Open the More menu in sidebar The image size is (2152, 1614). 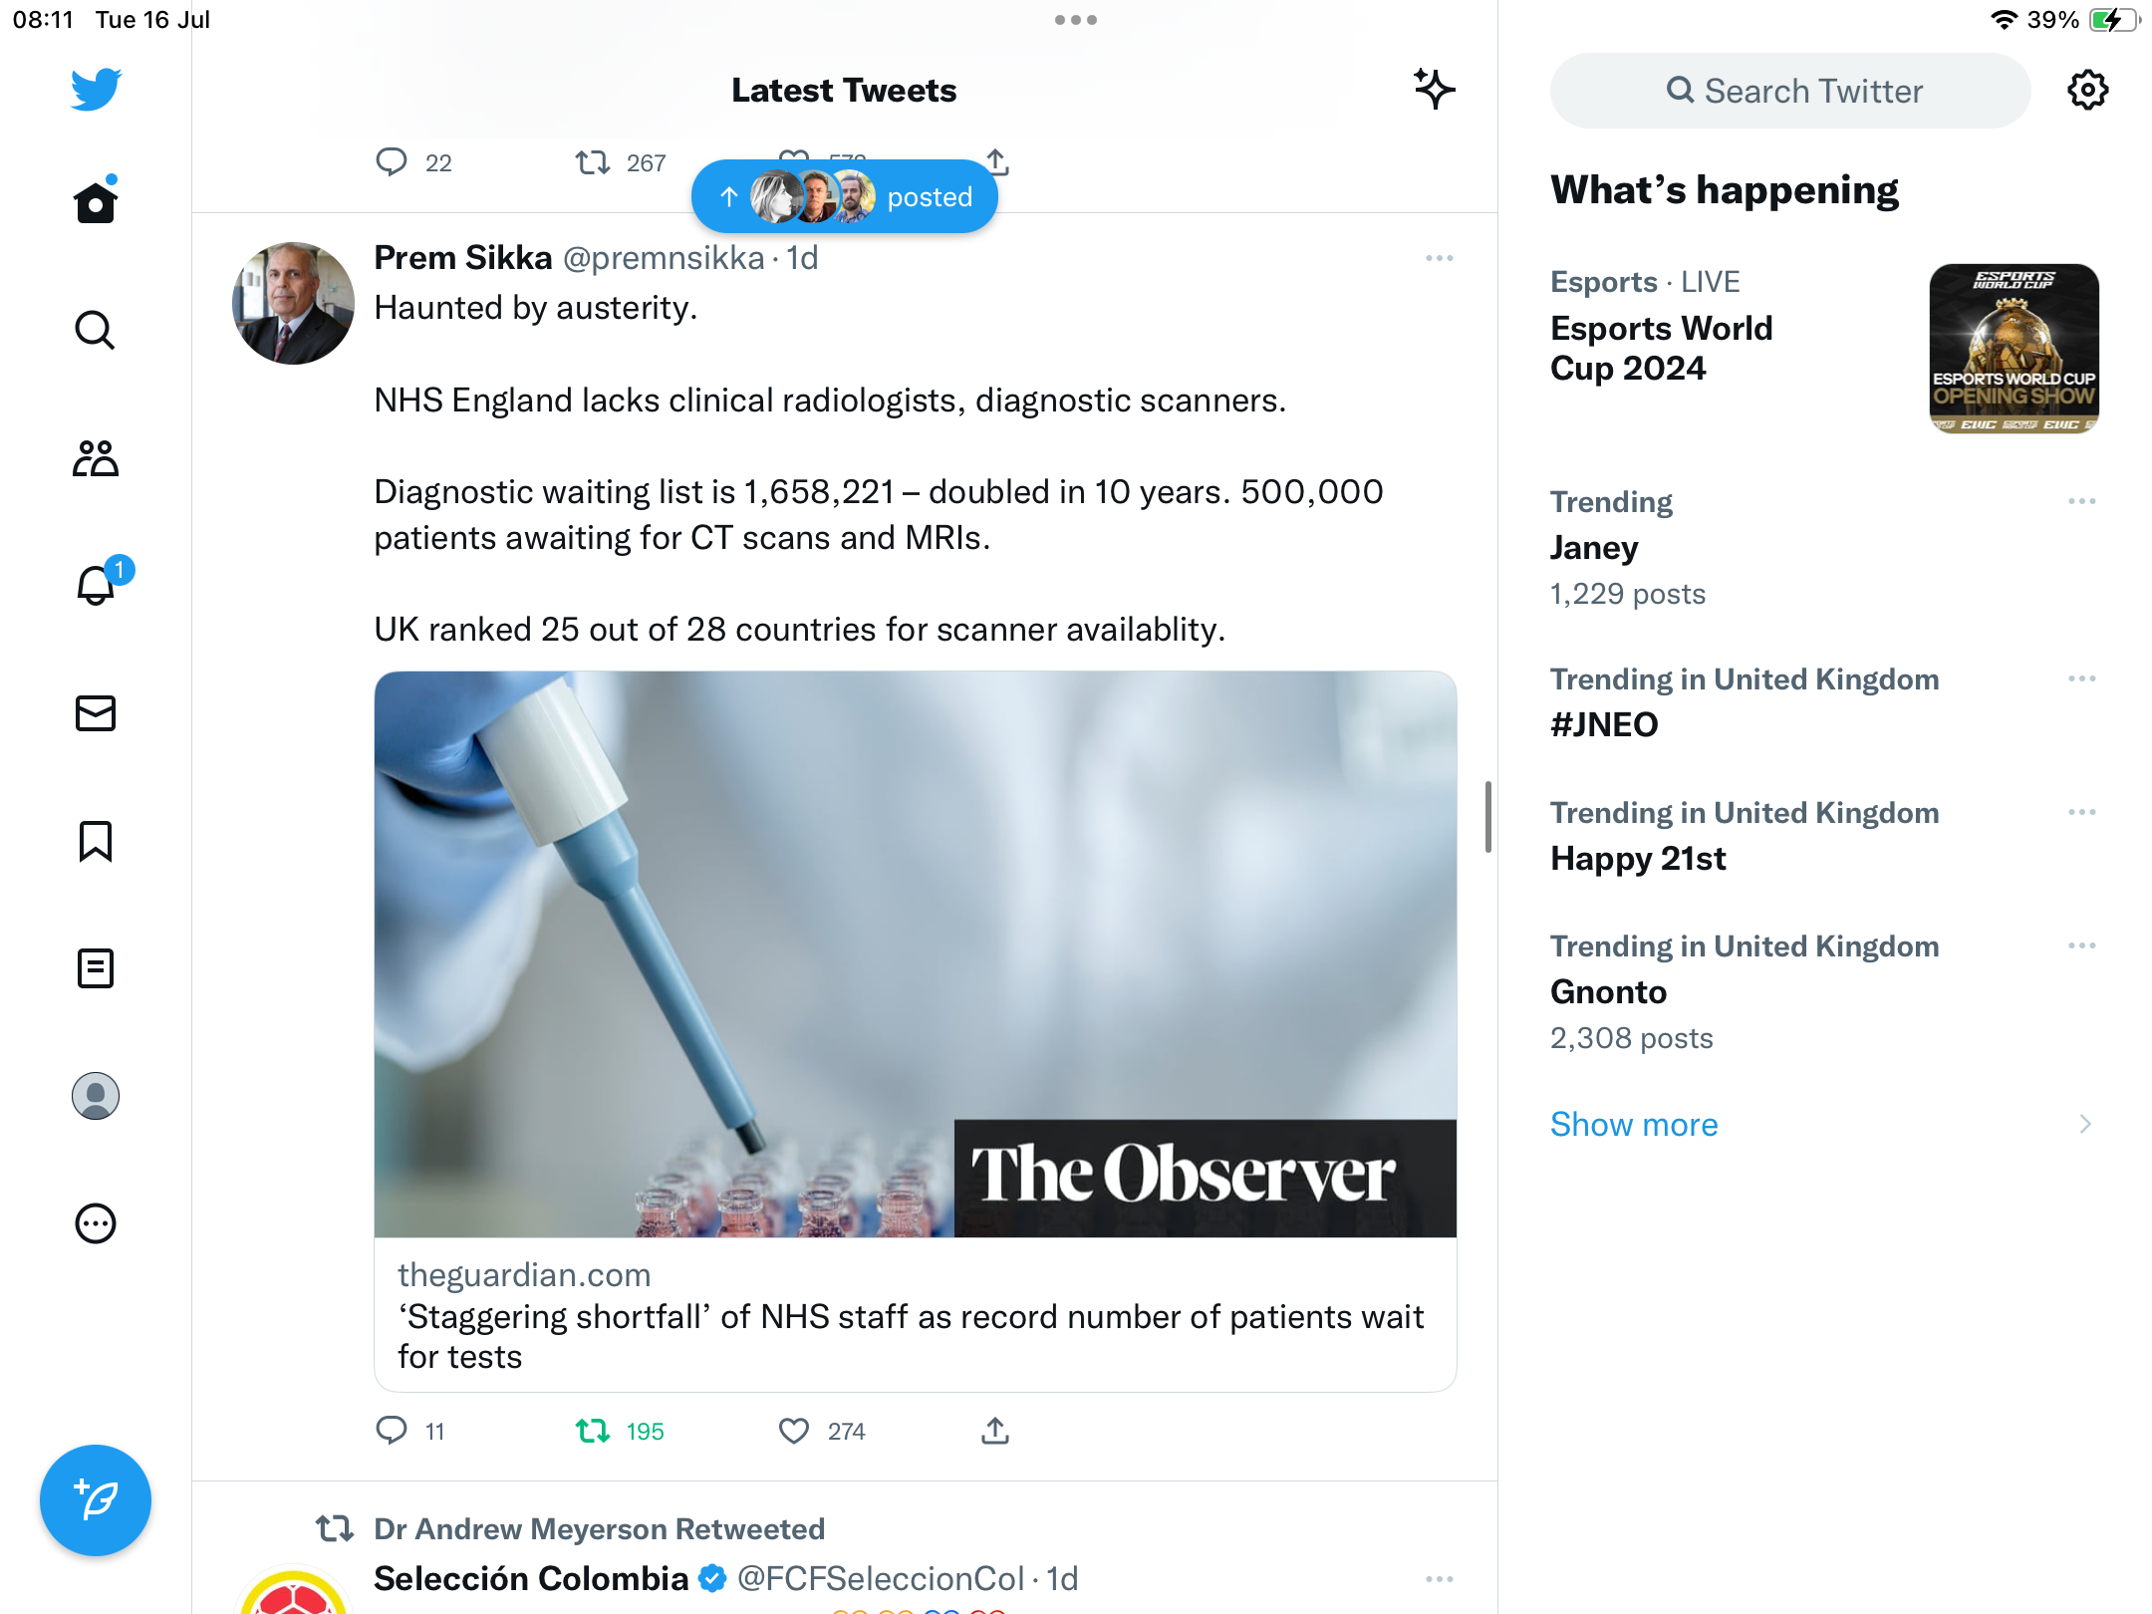coord(96,1223)
